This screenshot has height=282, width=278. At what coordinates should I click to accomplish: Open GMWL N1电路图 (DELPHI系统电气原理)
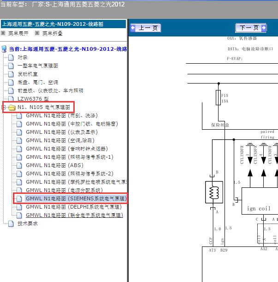point(74,207)
